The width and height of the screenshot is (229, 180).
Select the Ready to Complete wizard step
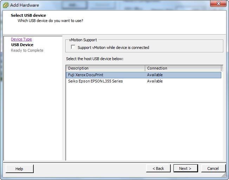[27, 50]
